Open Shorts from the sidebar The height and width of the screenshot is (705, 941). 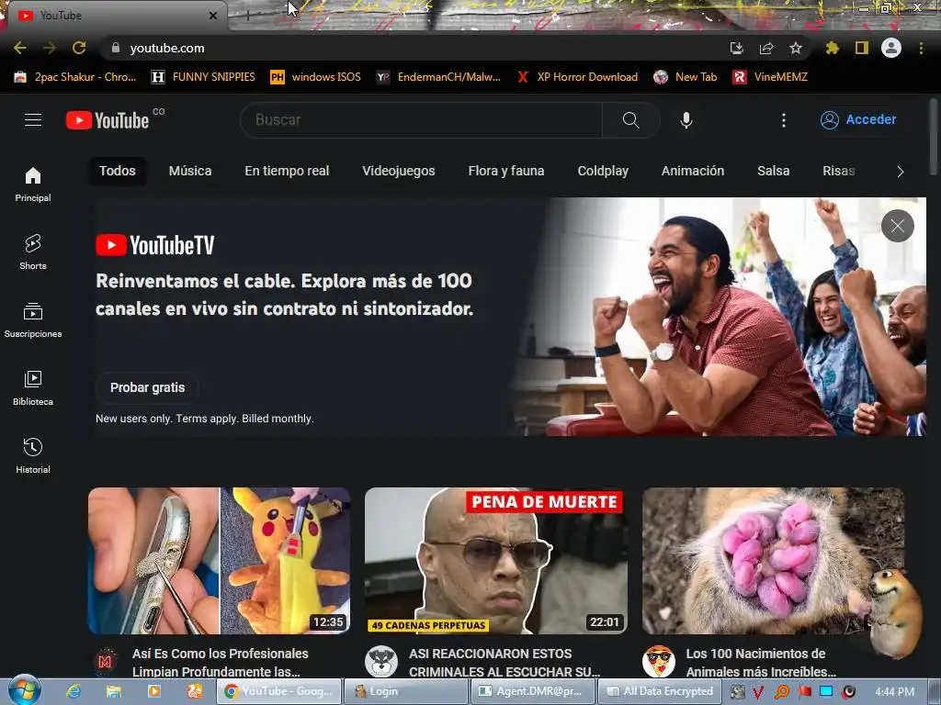click(33, 252)
